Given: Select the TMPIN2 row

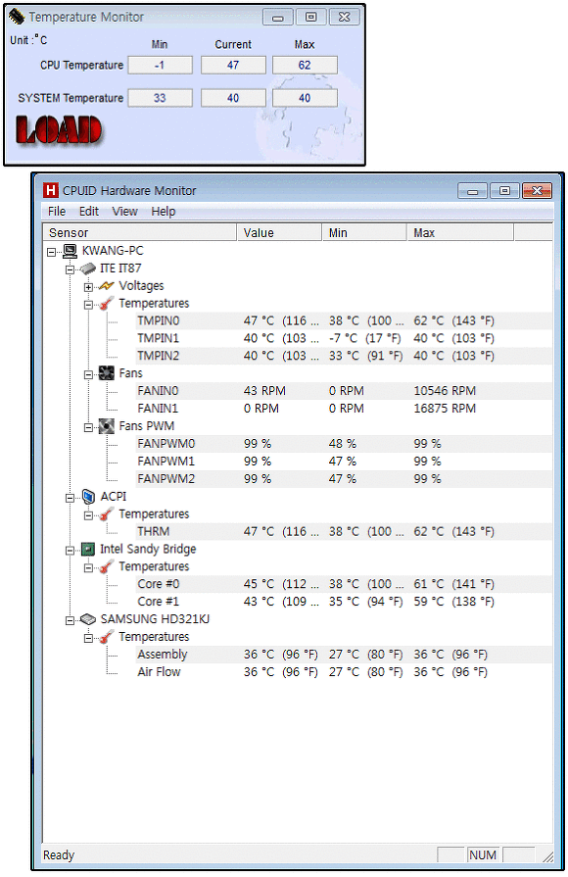Looking at the screenshot, I should (x=344, y=356).
